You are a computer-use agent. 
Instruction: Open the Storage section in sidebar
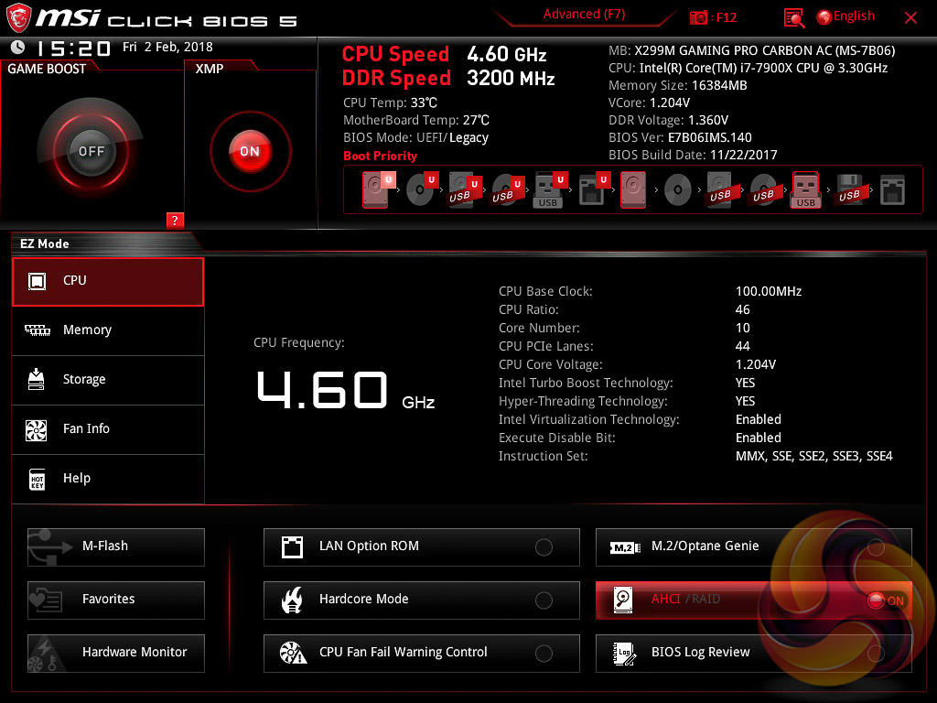click(108, 380)
